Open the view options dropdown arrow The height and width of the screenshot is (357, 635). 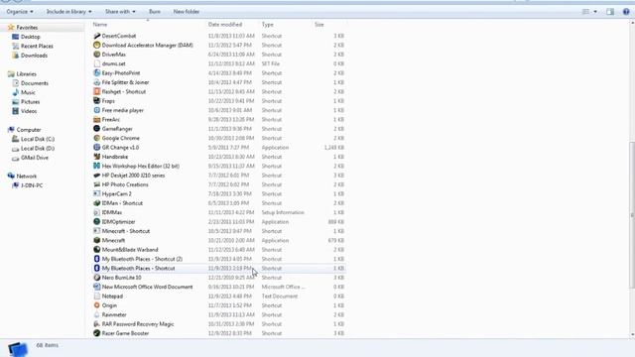(x=595, y=12)
